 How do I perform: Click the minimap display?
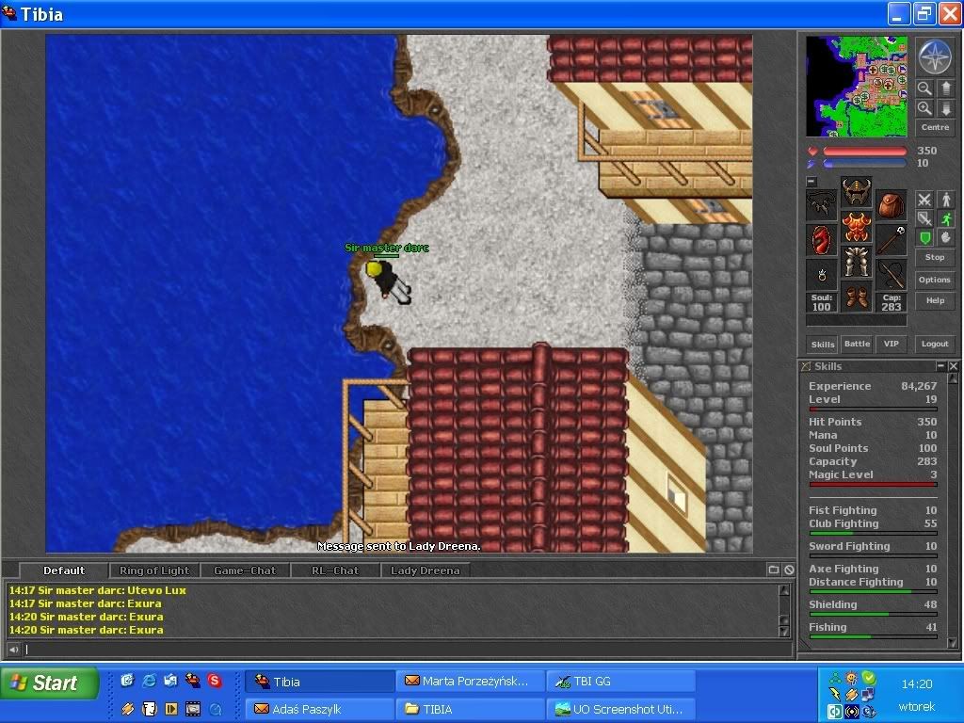[x=857, y=86]
